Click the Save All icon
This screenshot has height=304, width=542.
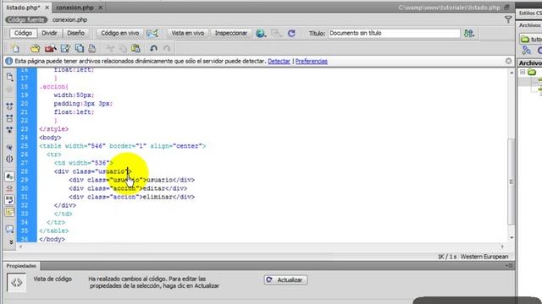[80, 48]
